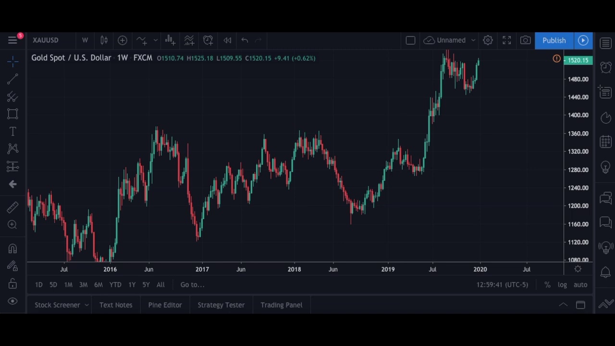615x346 pixels.
Task: Open the price axis settings gear
Action: (578, 269)
